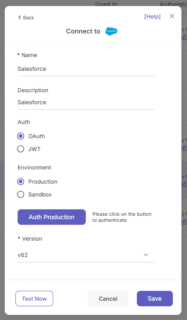Select the OAuth authentication option
Viewport: 187px width, 320px height.
tap(21, 136)
